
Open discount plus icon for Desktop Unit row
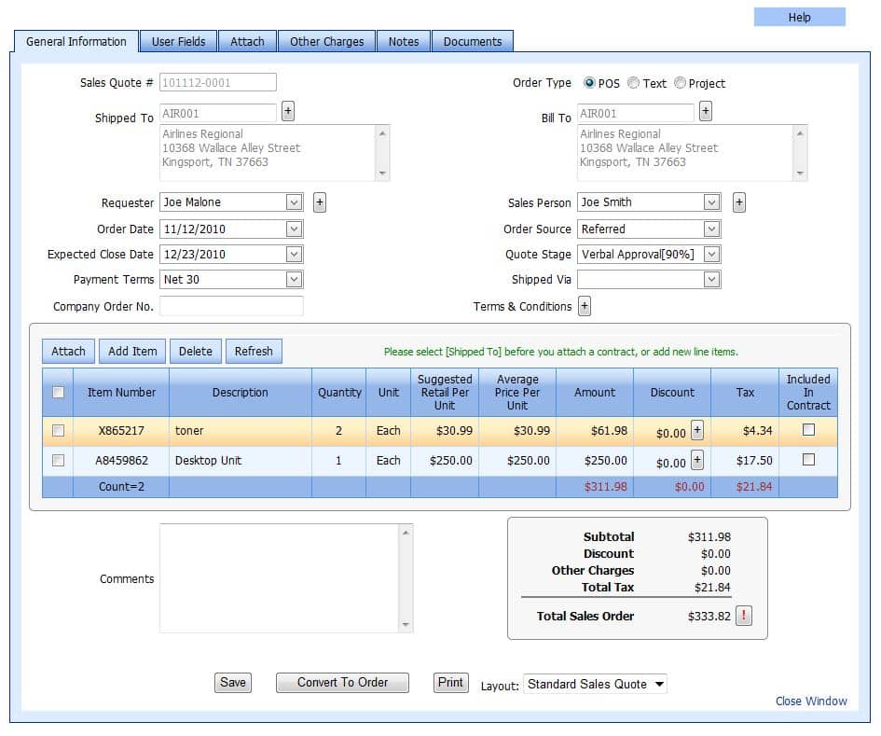[697, 461]
